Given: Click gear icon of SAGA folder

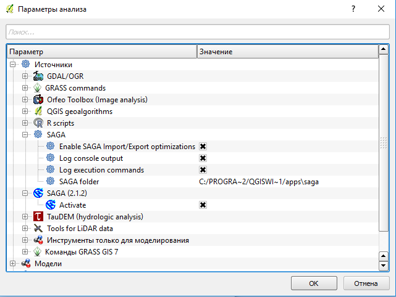Looking at the screenshot, I should 51,181.
